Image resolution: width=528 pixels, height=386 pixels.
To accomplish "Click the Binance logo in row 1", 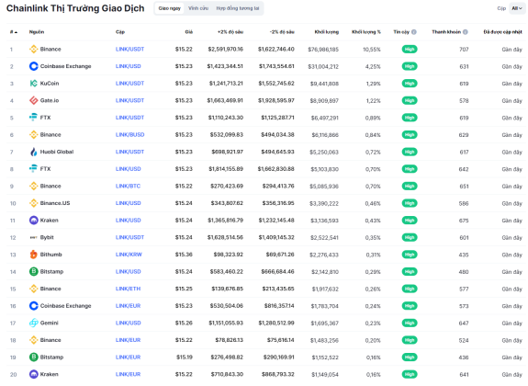I will (x=33, y=50).
